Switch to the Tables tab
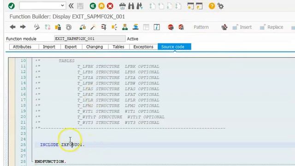This screenshot has width=295, height=166. click(x=118, y=47)
